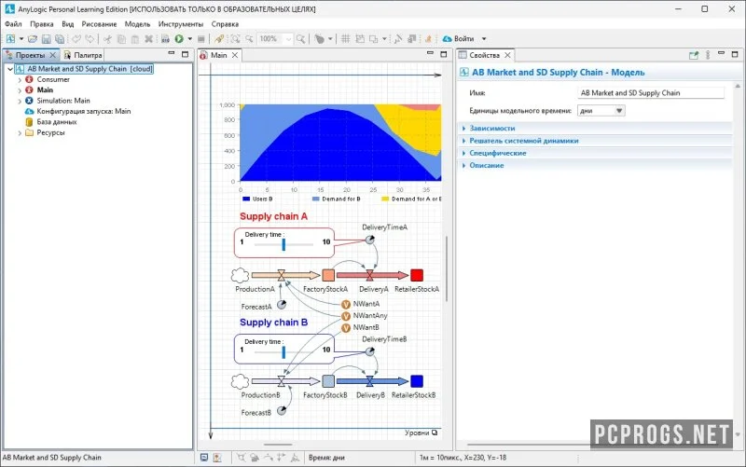The image size is (746, 467).
Task: Open the Файл menu
Action: point(13,24)
